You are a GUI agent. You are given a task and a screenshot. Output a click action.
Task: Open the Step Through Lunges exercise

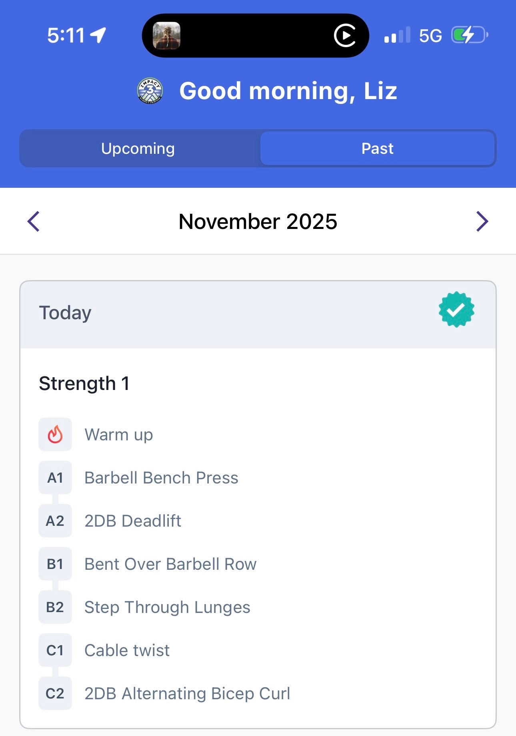click(x=167, y=607)
